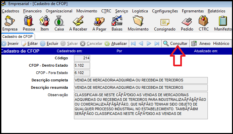Open the Financeiro menu

coord(33,11)
